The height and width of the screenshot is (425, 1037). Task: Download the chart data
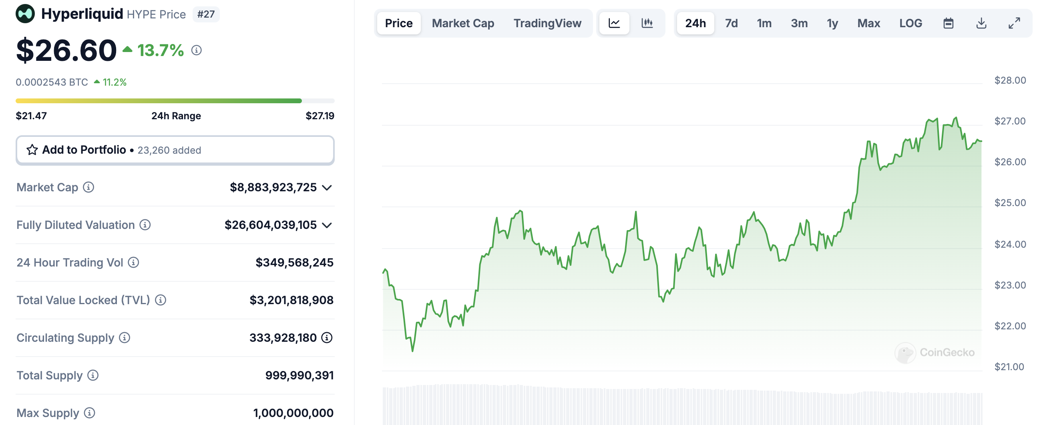(x=981, y=23)
